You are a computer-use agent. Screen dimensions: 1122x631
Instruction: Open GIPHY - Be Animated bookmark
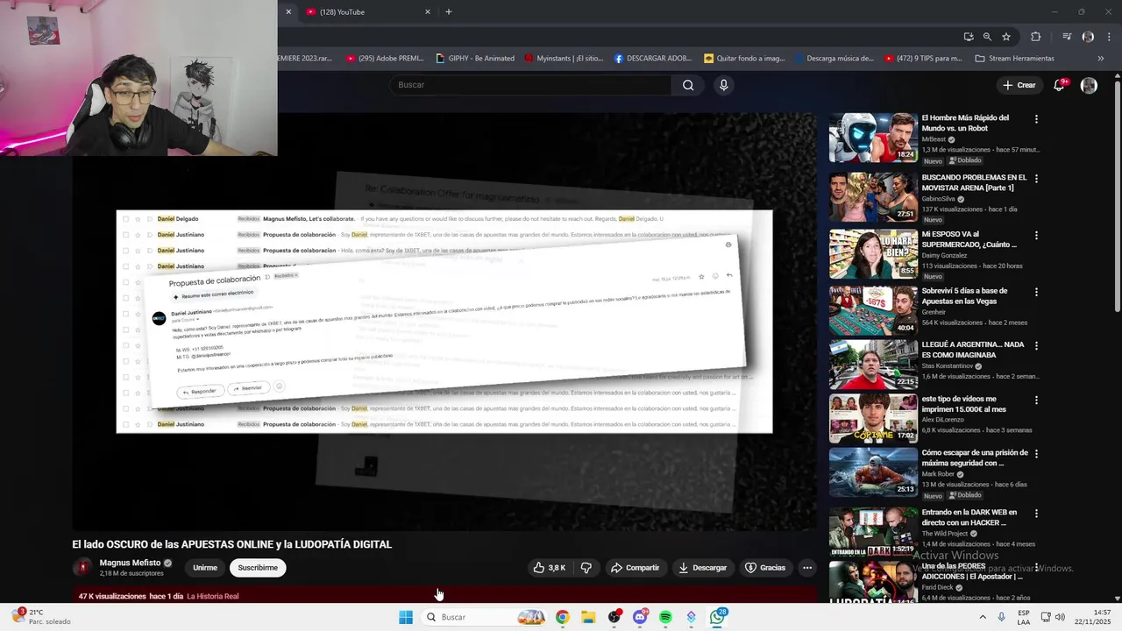click(x=474, y=59)
